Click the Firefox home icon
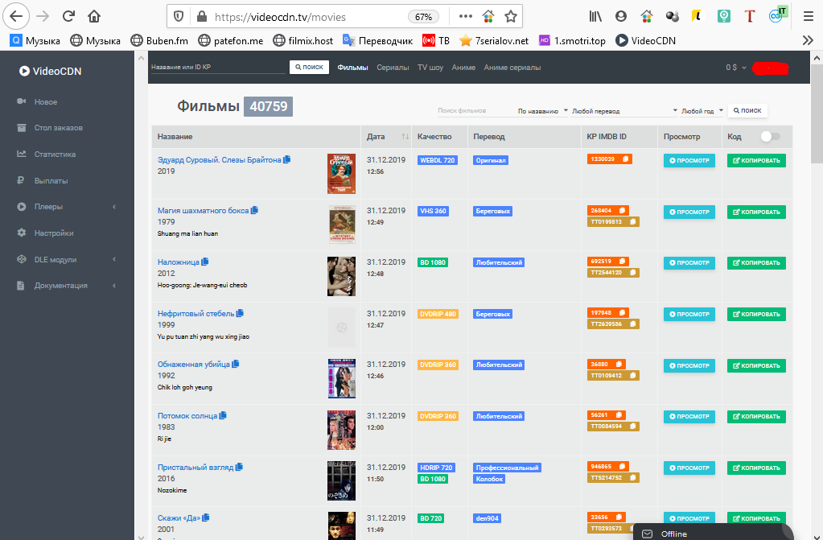The image size is (823, 540). pos(94,16)
